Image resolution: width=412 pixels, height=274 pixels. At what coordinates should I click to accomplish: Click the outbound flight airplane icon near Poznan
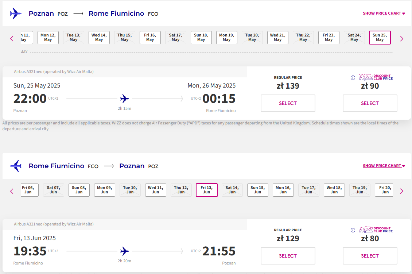(16, 13)
